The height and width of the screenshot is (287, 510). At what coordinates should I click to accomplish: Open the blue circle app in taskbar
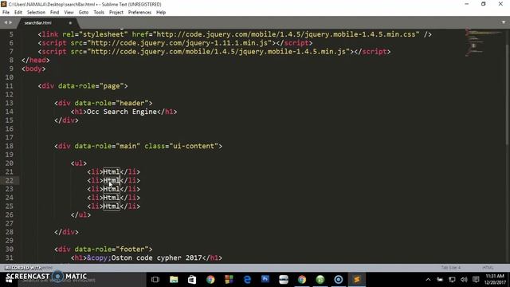point(339,280)
